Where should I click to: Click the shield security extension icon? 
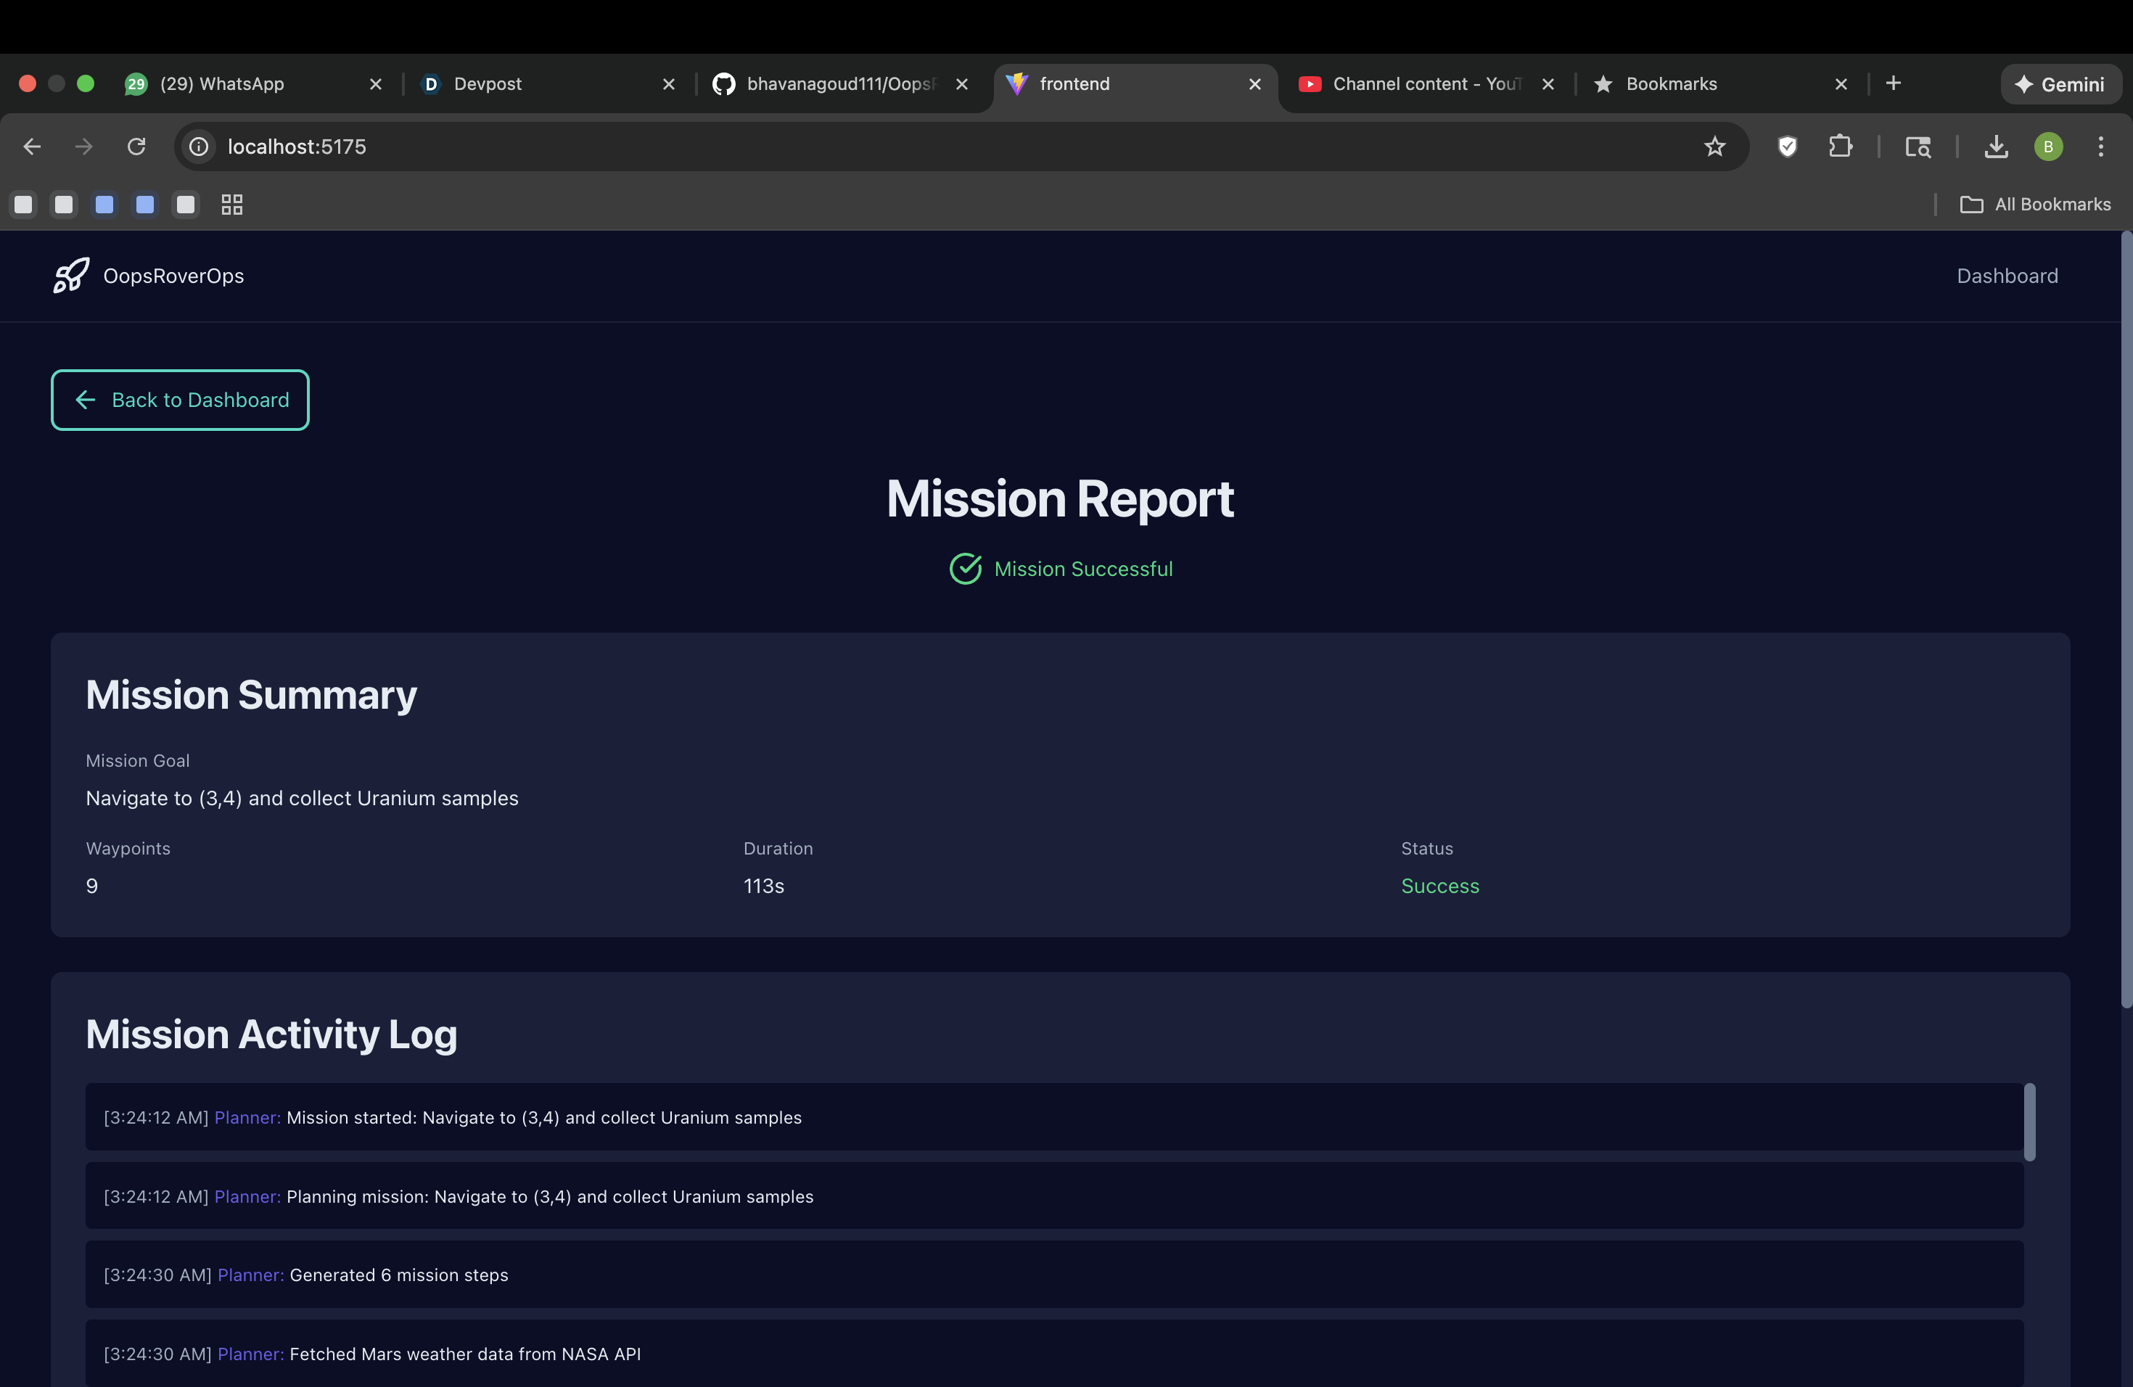[1787, 146]
